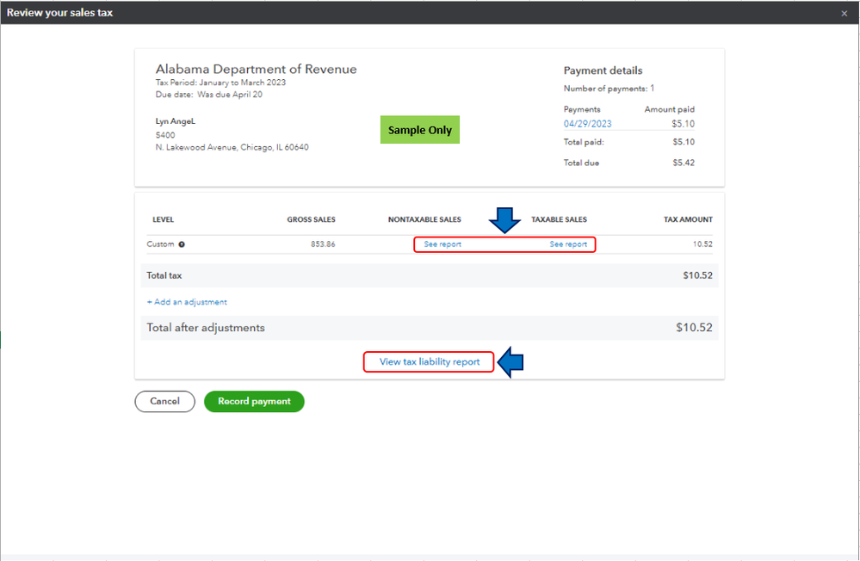Screen dimensions: 860x561
Task: Select the Total tax row
Action: tap(430, 276)
